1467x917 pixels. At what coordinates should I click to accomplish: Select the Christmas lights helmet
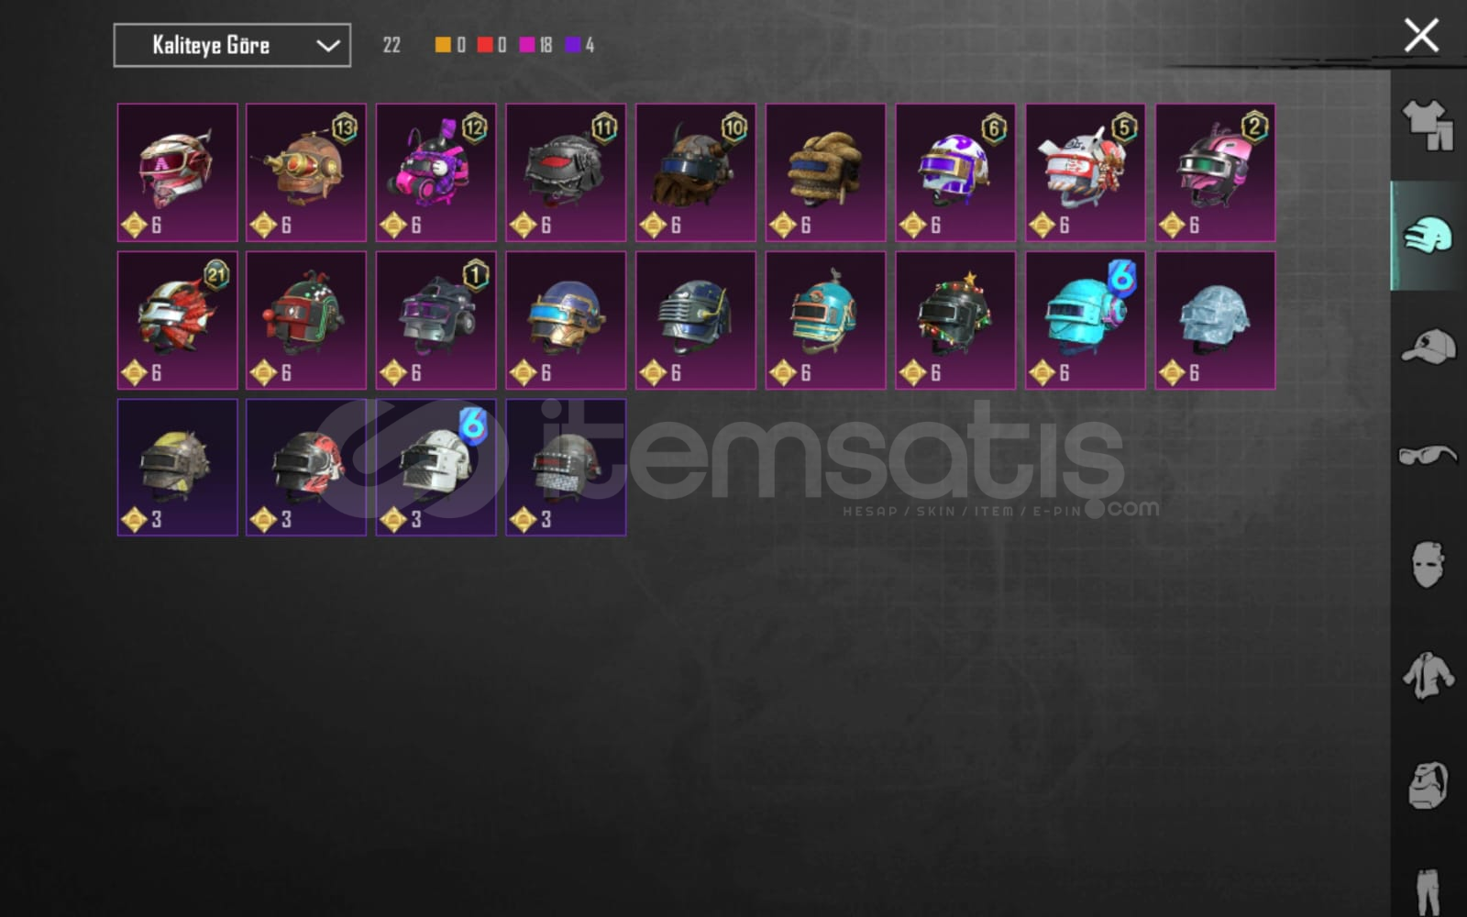click(x=955, y=320)
